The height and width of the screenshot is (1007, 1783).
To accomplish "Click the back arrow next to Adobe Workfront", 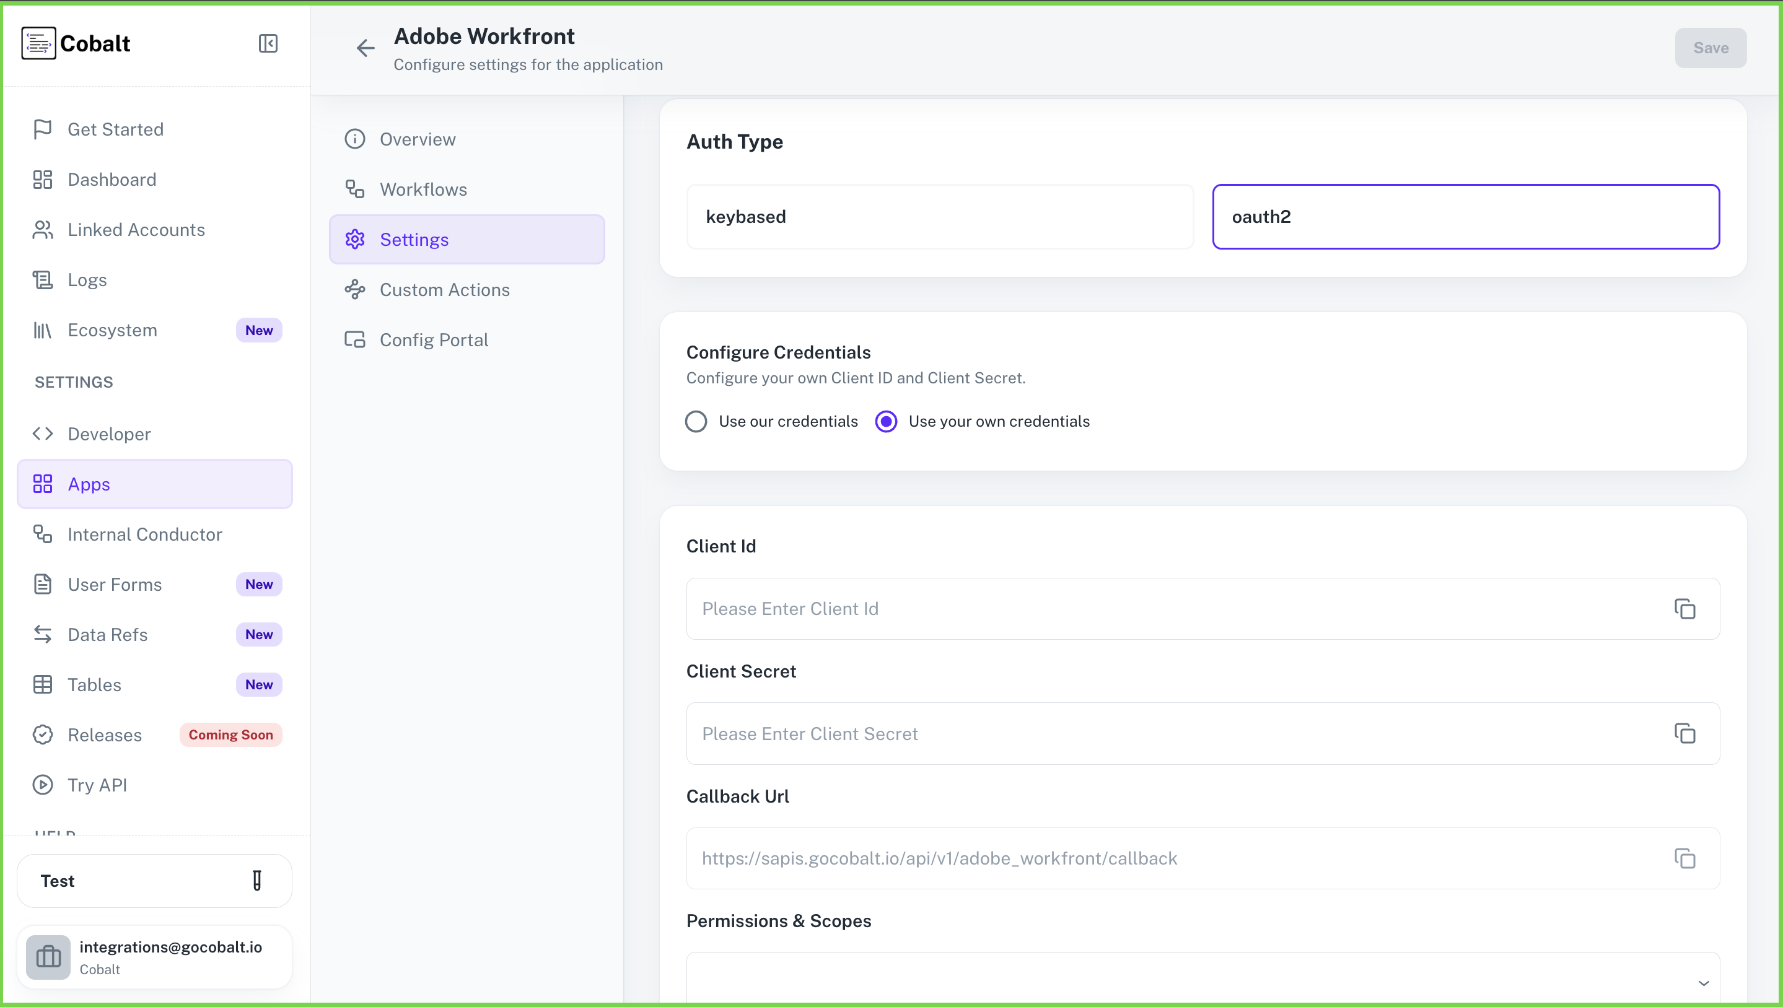I will coord(365,47).
